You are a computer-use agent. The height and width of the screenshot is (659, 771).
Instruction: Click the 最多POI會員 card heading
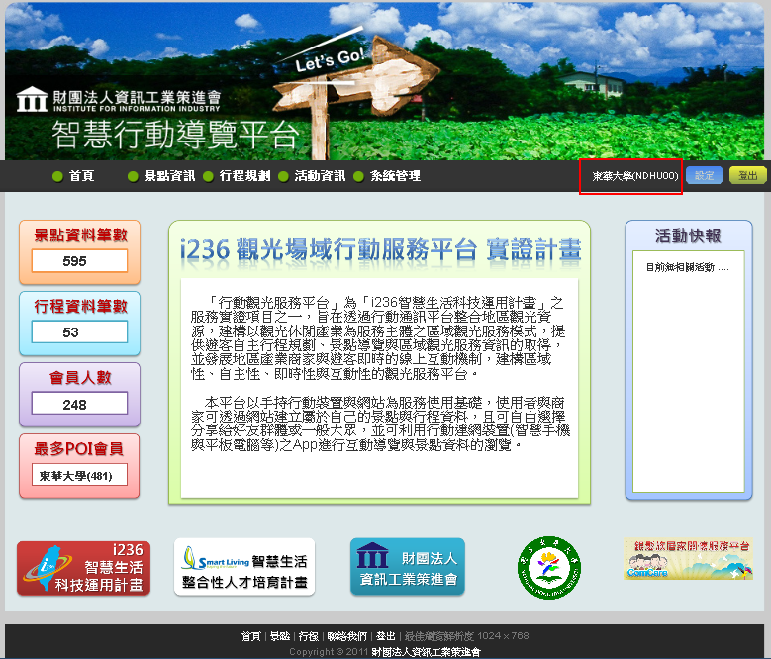click(78, 448)
